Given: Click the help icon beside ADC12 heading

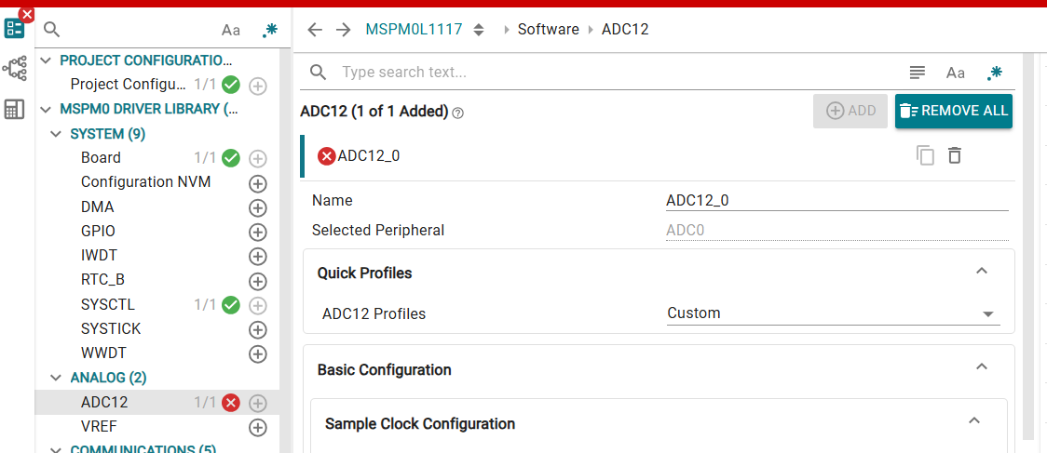Looking at the screenshot, I should tap(458, 113).
